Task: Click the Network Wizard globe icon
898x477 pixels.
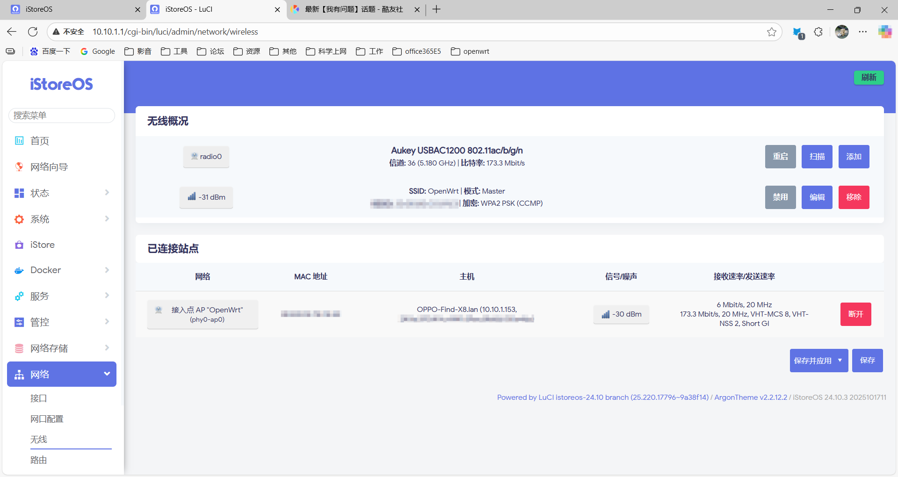Action: [19, 167]
